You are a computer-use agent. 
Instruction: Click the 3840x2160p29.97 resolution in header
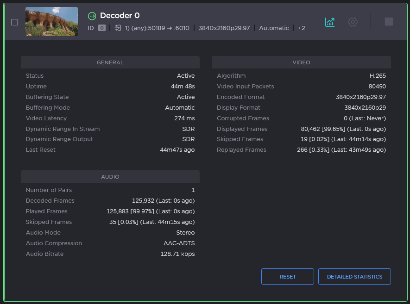(x=224, y=28)
